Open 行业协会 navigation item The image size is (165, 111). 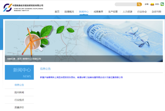coord(142,12)
